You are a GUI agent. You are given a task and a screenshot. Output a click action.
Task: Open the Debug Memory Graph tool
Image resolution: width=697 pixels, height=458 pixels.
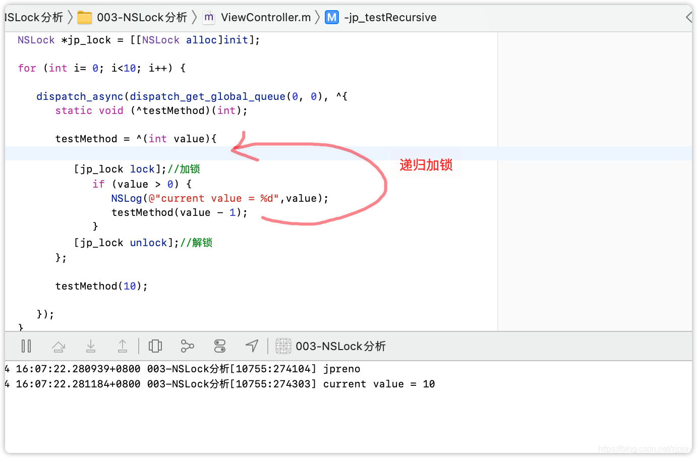[187, 346]
